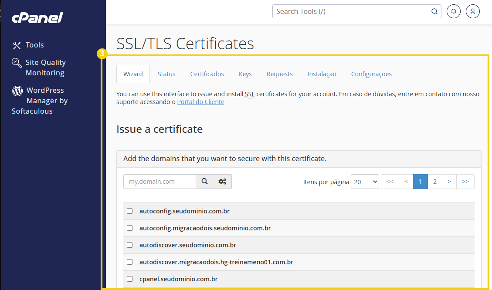Viewport: 492px width, 290px height.
Task: Open the user account menu icon
Action: coord(472,12)
